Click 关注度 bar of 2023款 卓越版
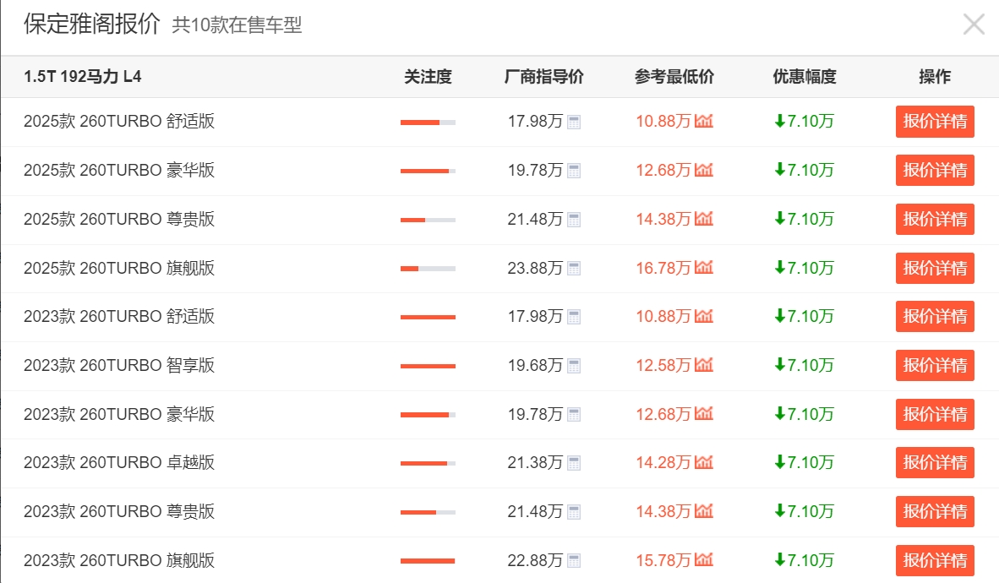The image size is (999, 583). coord(428,464)
